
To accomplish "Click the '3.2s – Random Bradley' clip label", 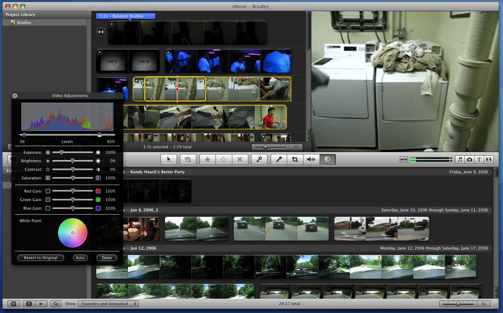I will (x=125, y=16).
